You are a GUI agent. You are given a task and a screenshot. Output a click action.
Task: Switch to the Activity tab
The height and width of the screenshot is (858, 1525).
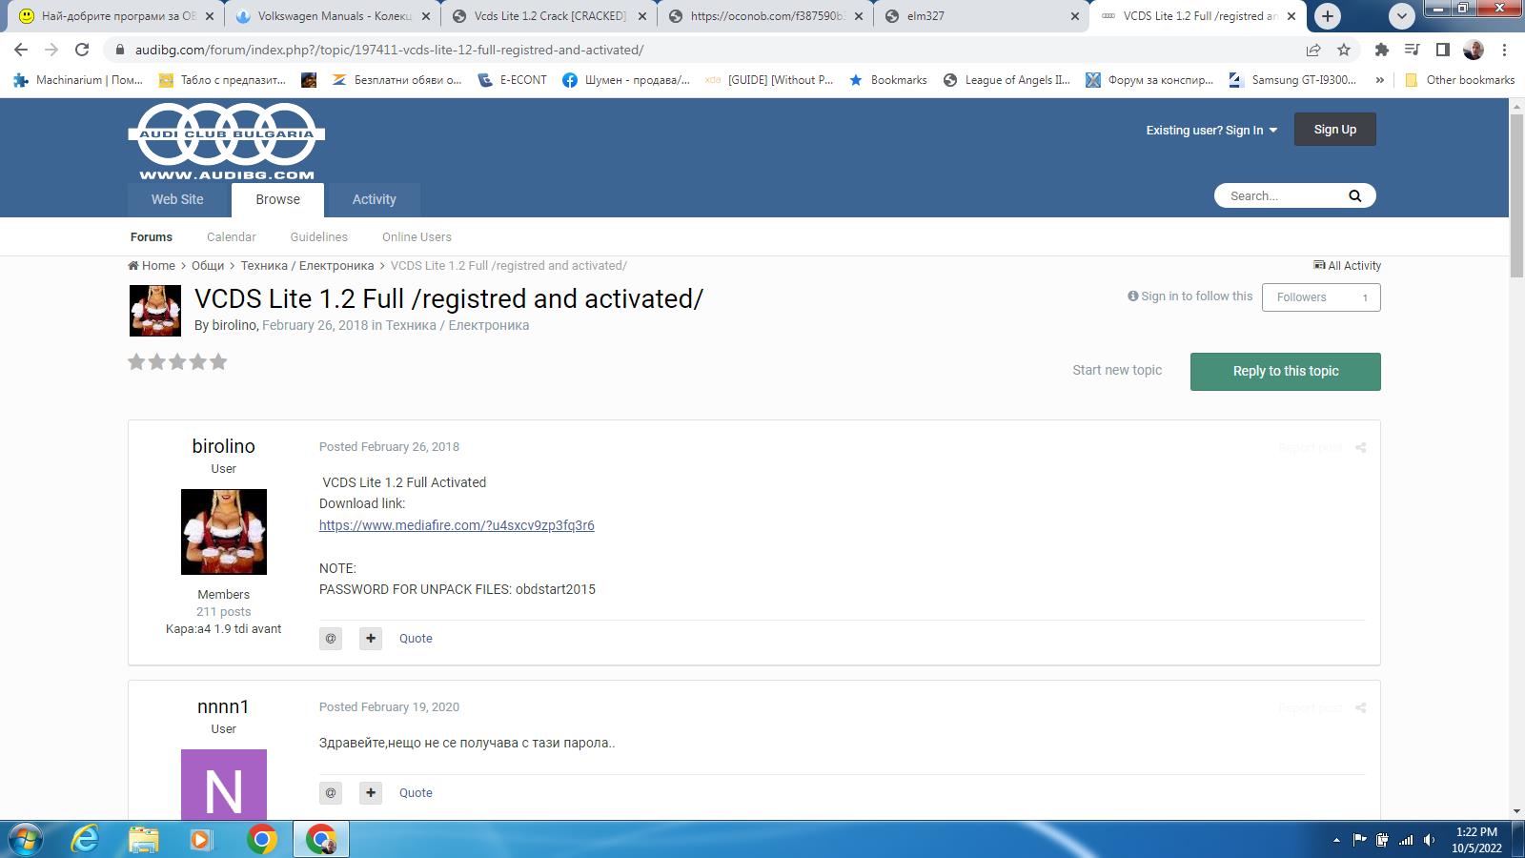(x=374, y=199)
